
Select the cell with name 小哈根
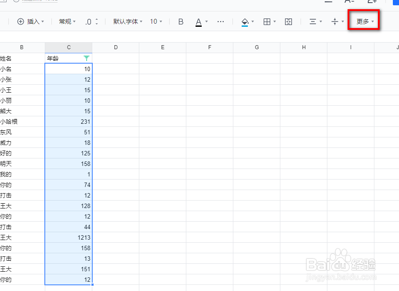22,122
